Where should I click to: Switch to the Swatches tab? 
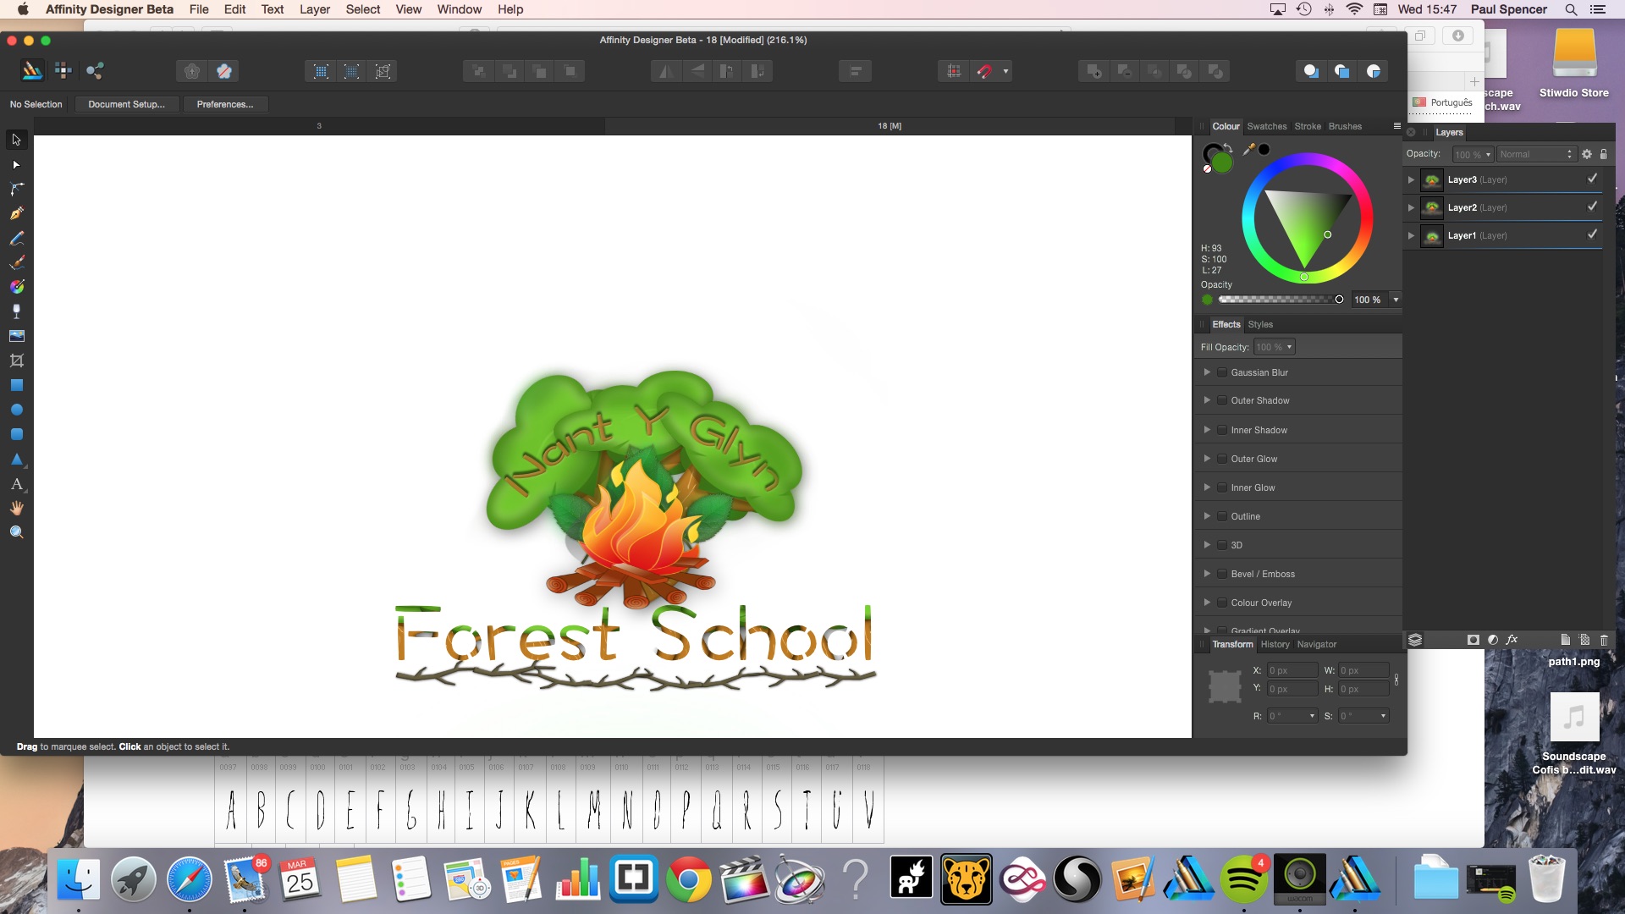pyautogui.click(x=1266, y=126)
